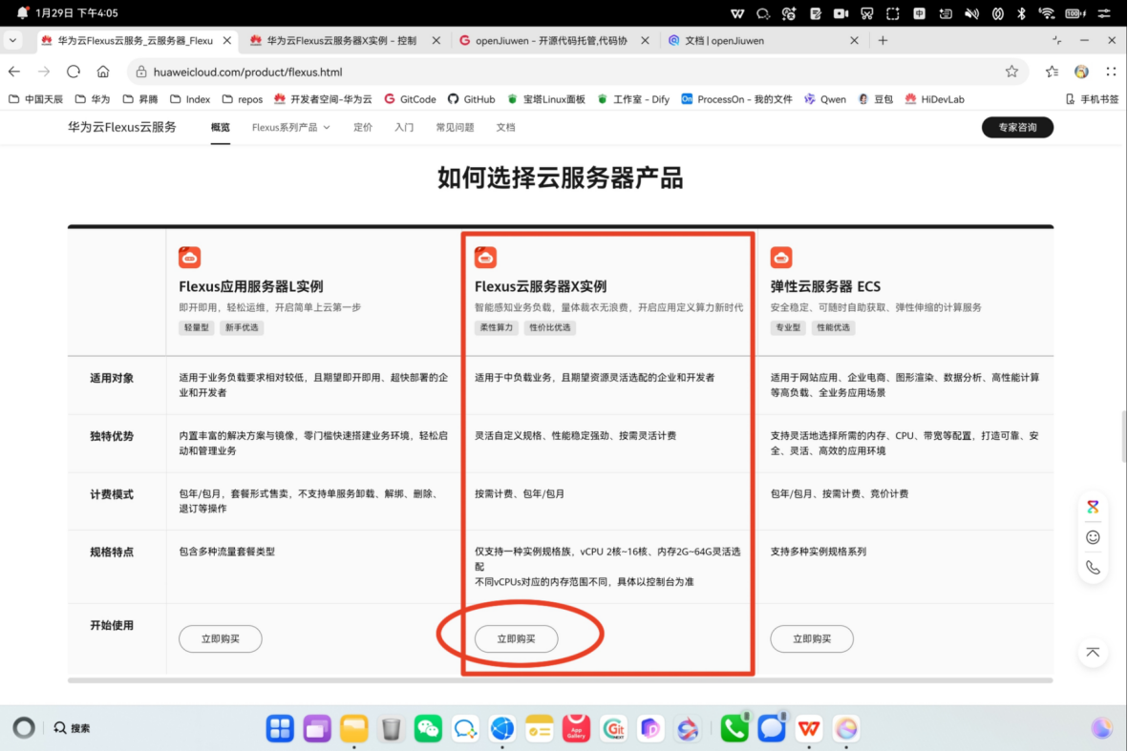
Task: Open the 定价 nav item
Action: click(363, 127)
